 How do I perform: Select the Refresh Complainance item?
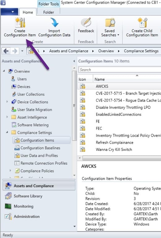119,142
